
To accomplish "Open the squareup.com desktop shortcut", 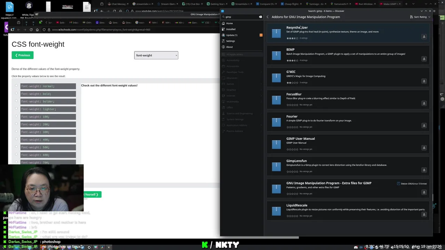I will (x=10, y=10).
